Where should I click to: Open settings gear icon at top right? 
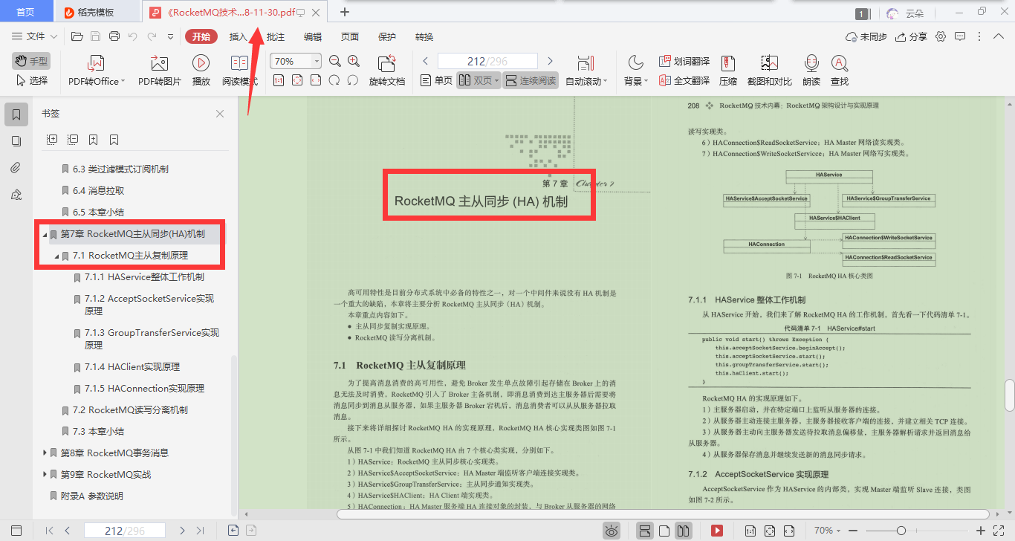click(941, 36)
